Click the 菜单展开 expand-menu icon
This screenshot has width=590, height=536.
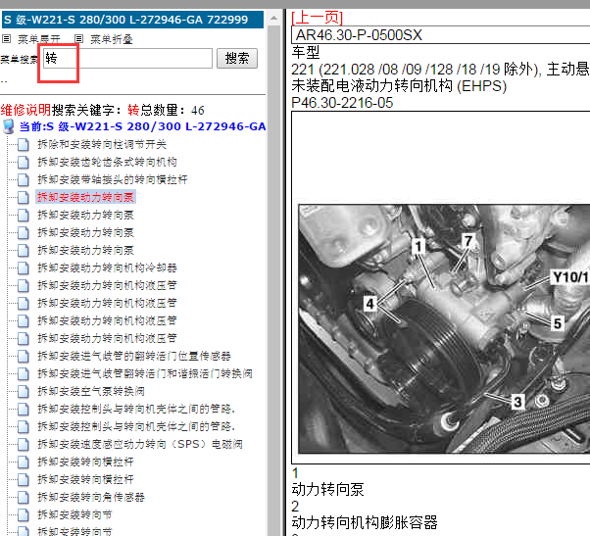7,39
